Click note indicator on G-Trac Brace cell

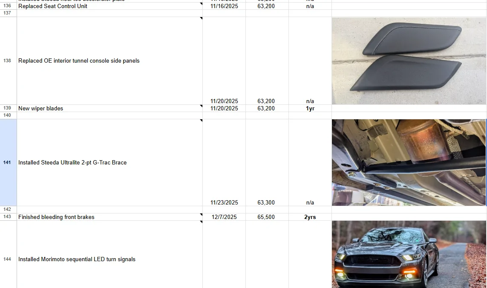tap(201, 121)
